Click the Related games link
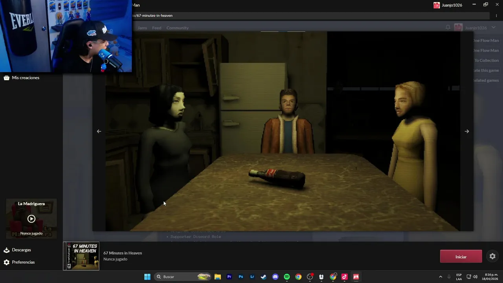 (486, 80)
